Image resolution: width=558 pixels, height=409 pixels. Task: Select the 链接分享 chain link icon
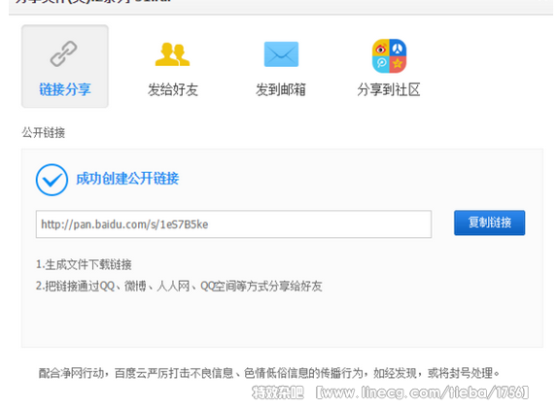(63, 54)
